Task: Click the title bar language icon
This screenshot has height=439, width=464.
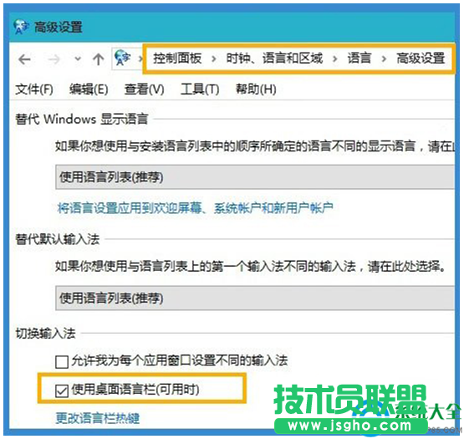Action: 21,27
